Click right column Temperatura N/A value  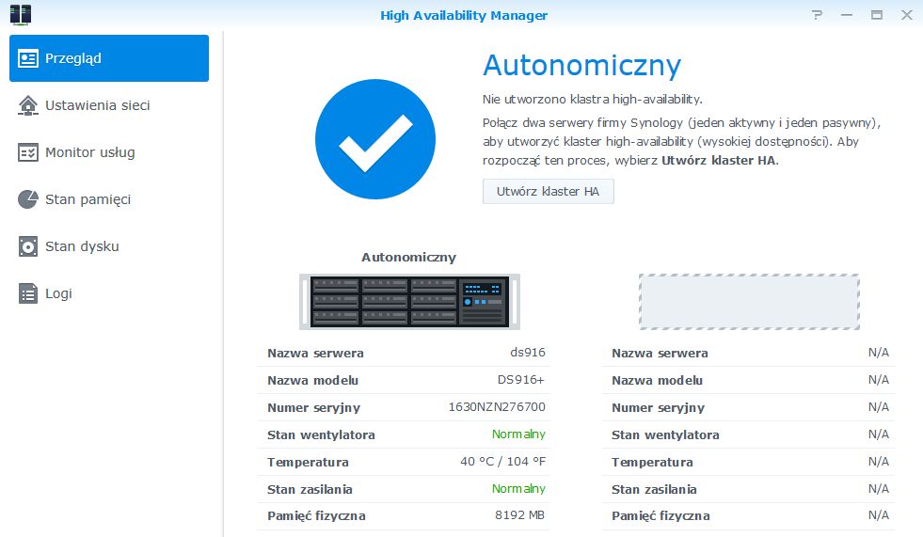click(x=878, y=461)
